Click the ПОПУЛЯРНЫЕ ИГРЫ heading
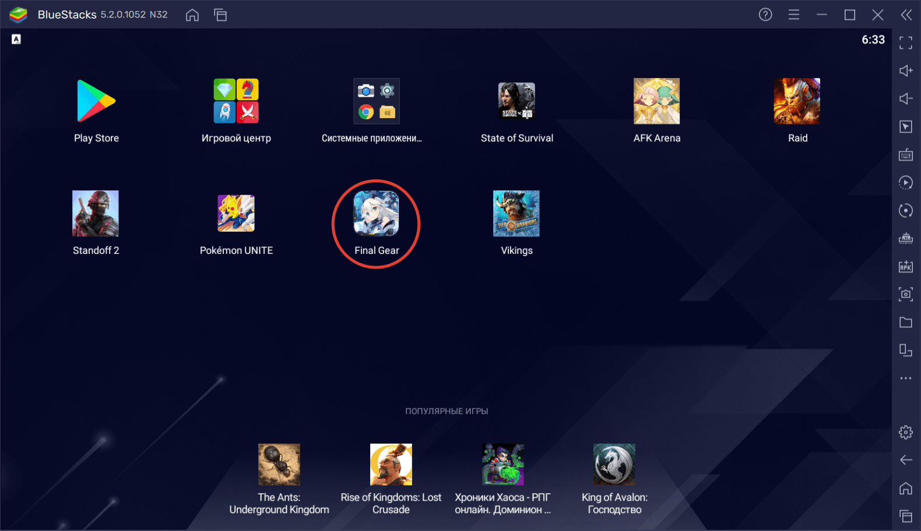The image size is (921, 531). click(x=447, y=411)
